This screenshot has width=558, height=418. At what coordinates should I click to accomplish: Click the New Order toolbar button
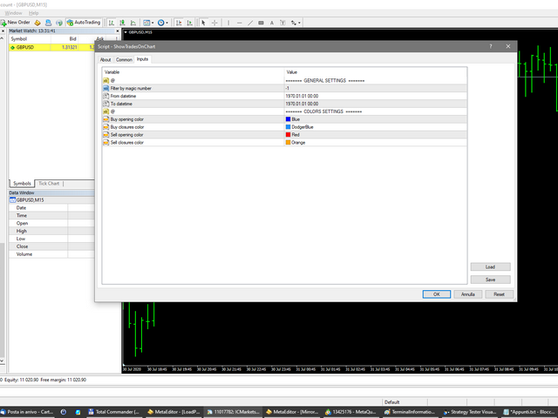tap(17, 23)
